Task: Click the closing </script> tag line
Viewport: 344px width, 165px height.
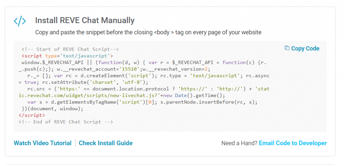Action: click(32, 115)
